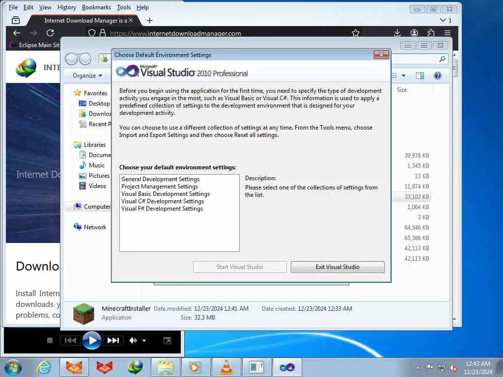
Task: Open the Firefox View menu
Action: [45, 7]
